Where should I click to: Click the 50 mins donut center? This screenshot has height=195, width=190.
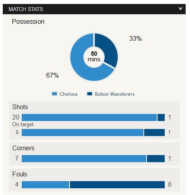94,57
